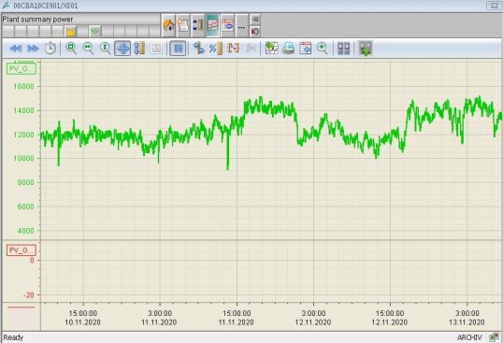
Task: Open the plant overview house icon
Action: pyautogui.click(x=168, y=25)
